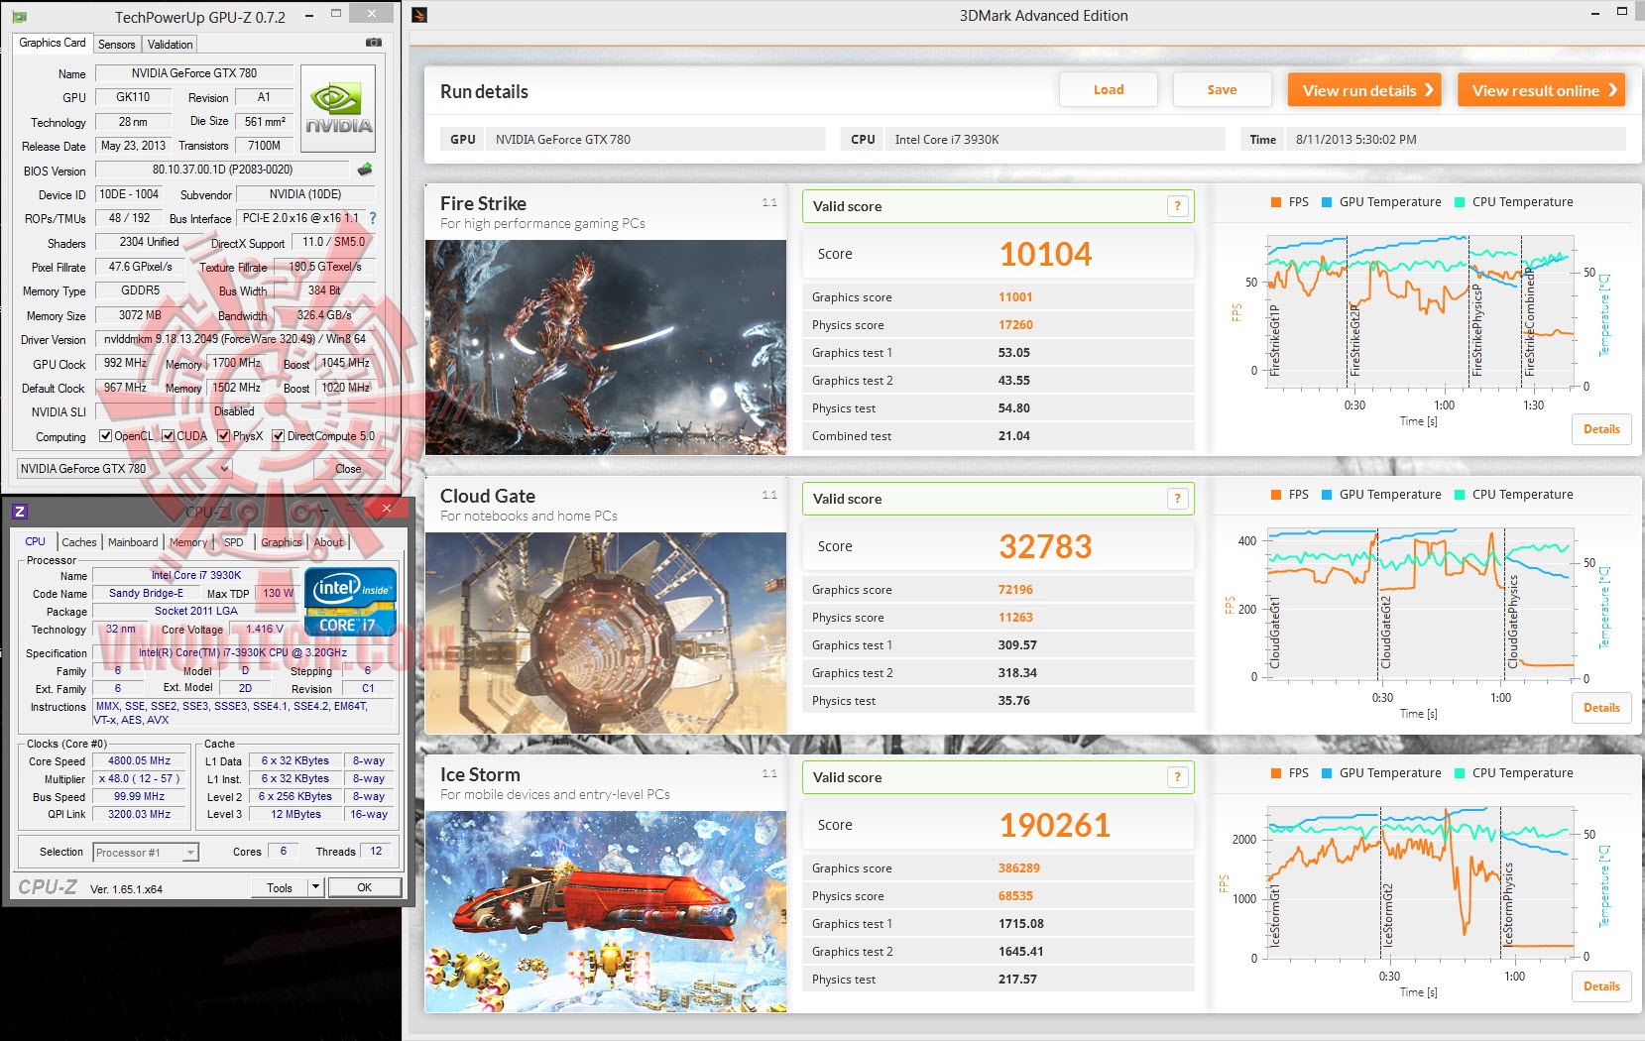
Task: Take a GPU-Z screenshot with the camera icon
Action: point(374,43)
